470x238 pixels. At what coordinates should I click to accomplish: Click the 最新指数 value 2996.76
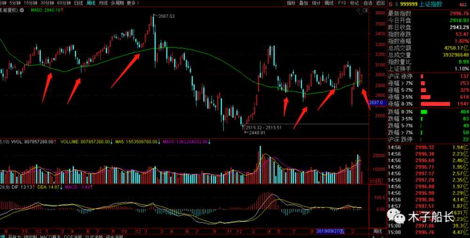tap(459, 14)
